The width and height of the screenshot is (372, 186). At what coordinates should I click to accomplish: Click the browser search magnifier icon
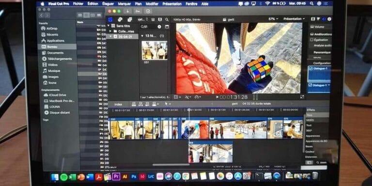pos(167,19)
